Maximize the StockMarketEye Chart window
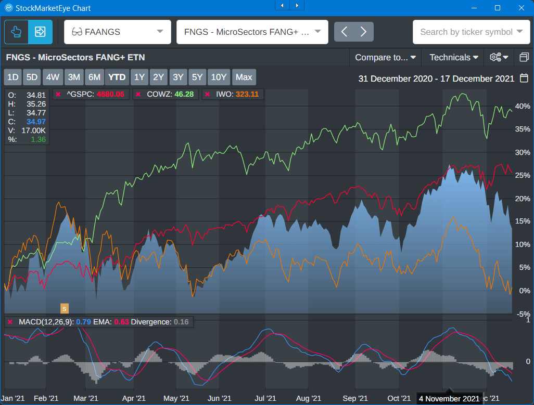The image size is (534, 405). click(498, 8)
